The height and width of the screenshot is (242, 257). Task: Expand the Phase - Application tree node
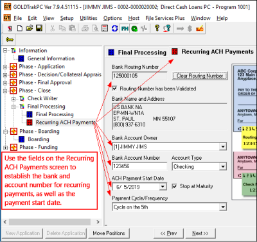coord(5,67)
